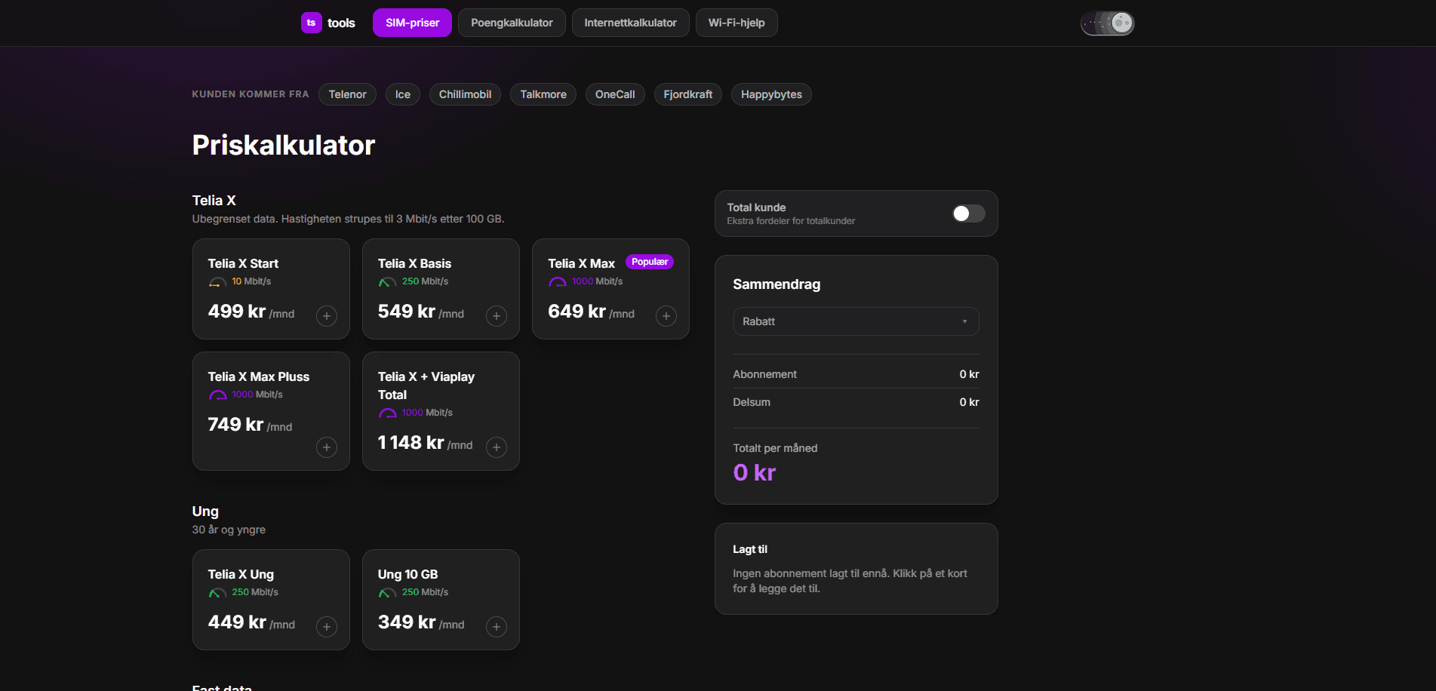Add Telia X Start plan with plus icon
This screenshot has width=1436, height=691.
point(327,316)
